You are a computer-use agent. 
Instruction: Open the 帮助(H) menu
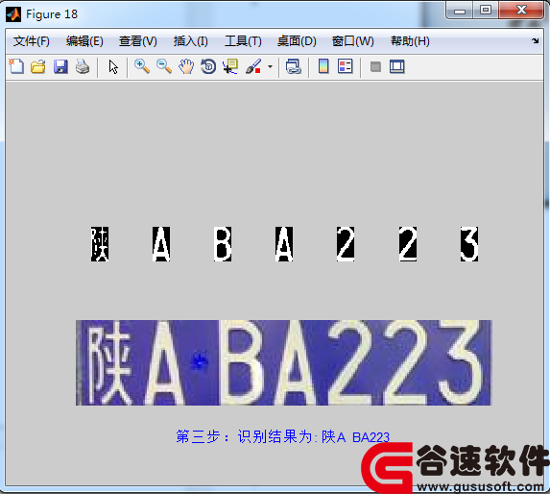pyautogui.click(x=410, y=41)
